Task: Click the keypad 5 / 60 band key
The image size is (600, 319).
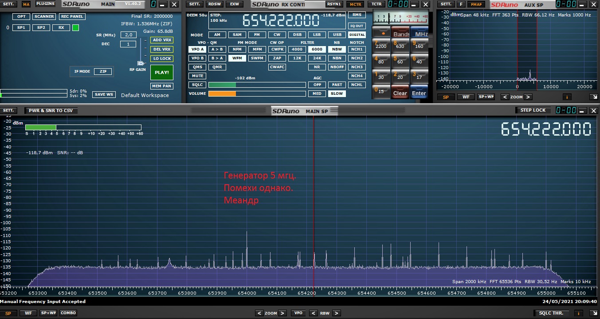Action: point(400,61)
